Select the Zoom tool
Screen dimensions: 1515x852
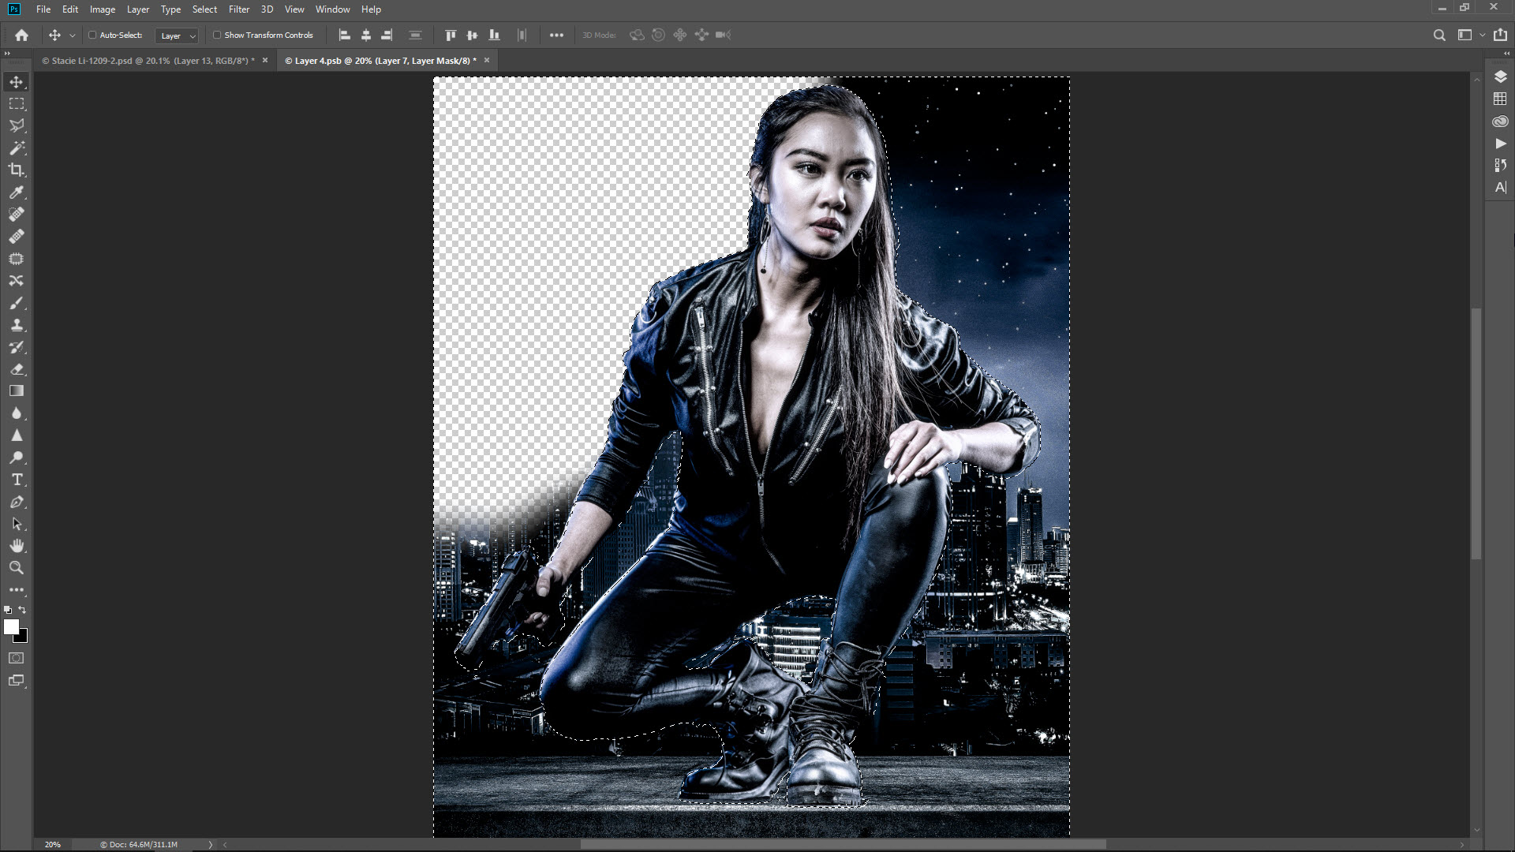(17, 568)
